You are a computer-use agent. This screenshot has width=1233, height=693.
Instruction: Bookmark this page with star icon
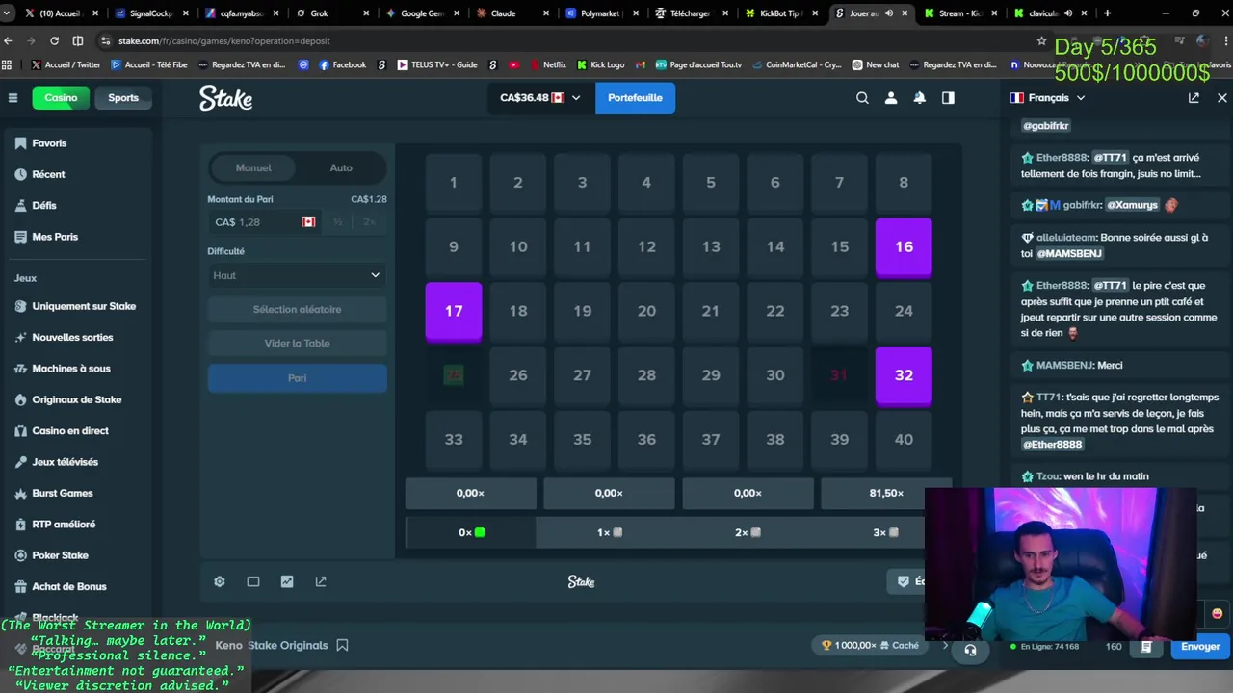[x=1041, y=40]
